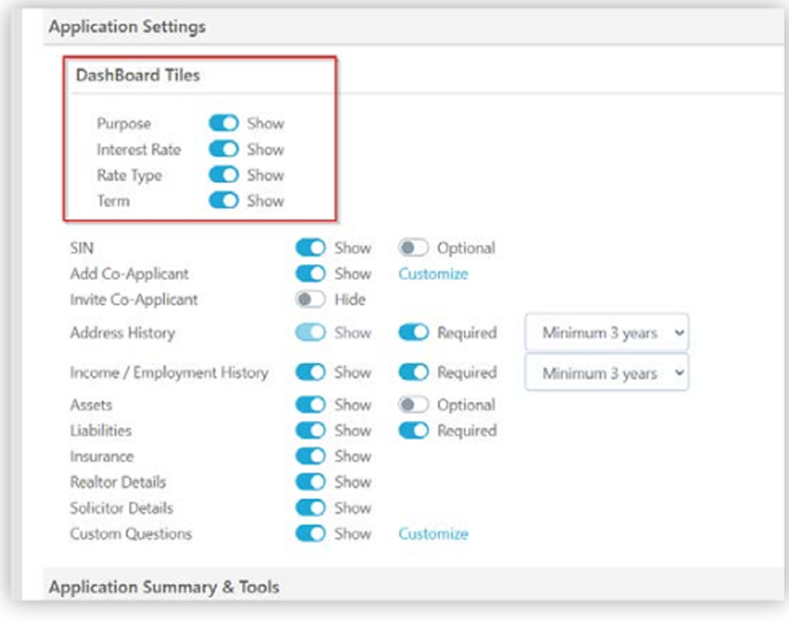Set Assets to required via Optional toggle

(413, 405)
